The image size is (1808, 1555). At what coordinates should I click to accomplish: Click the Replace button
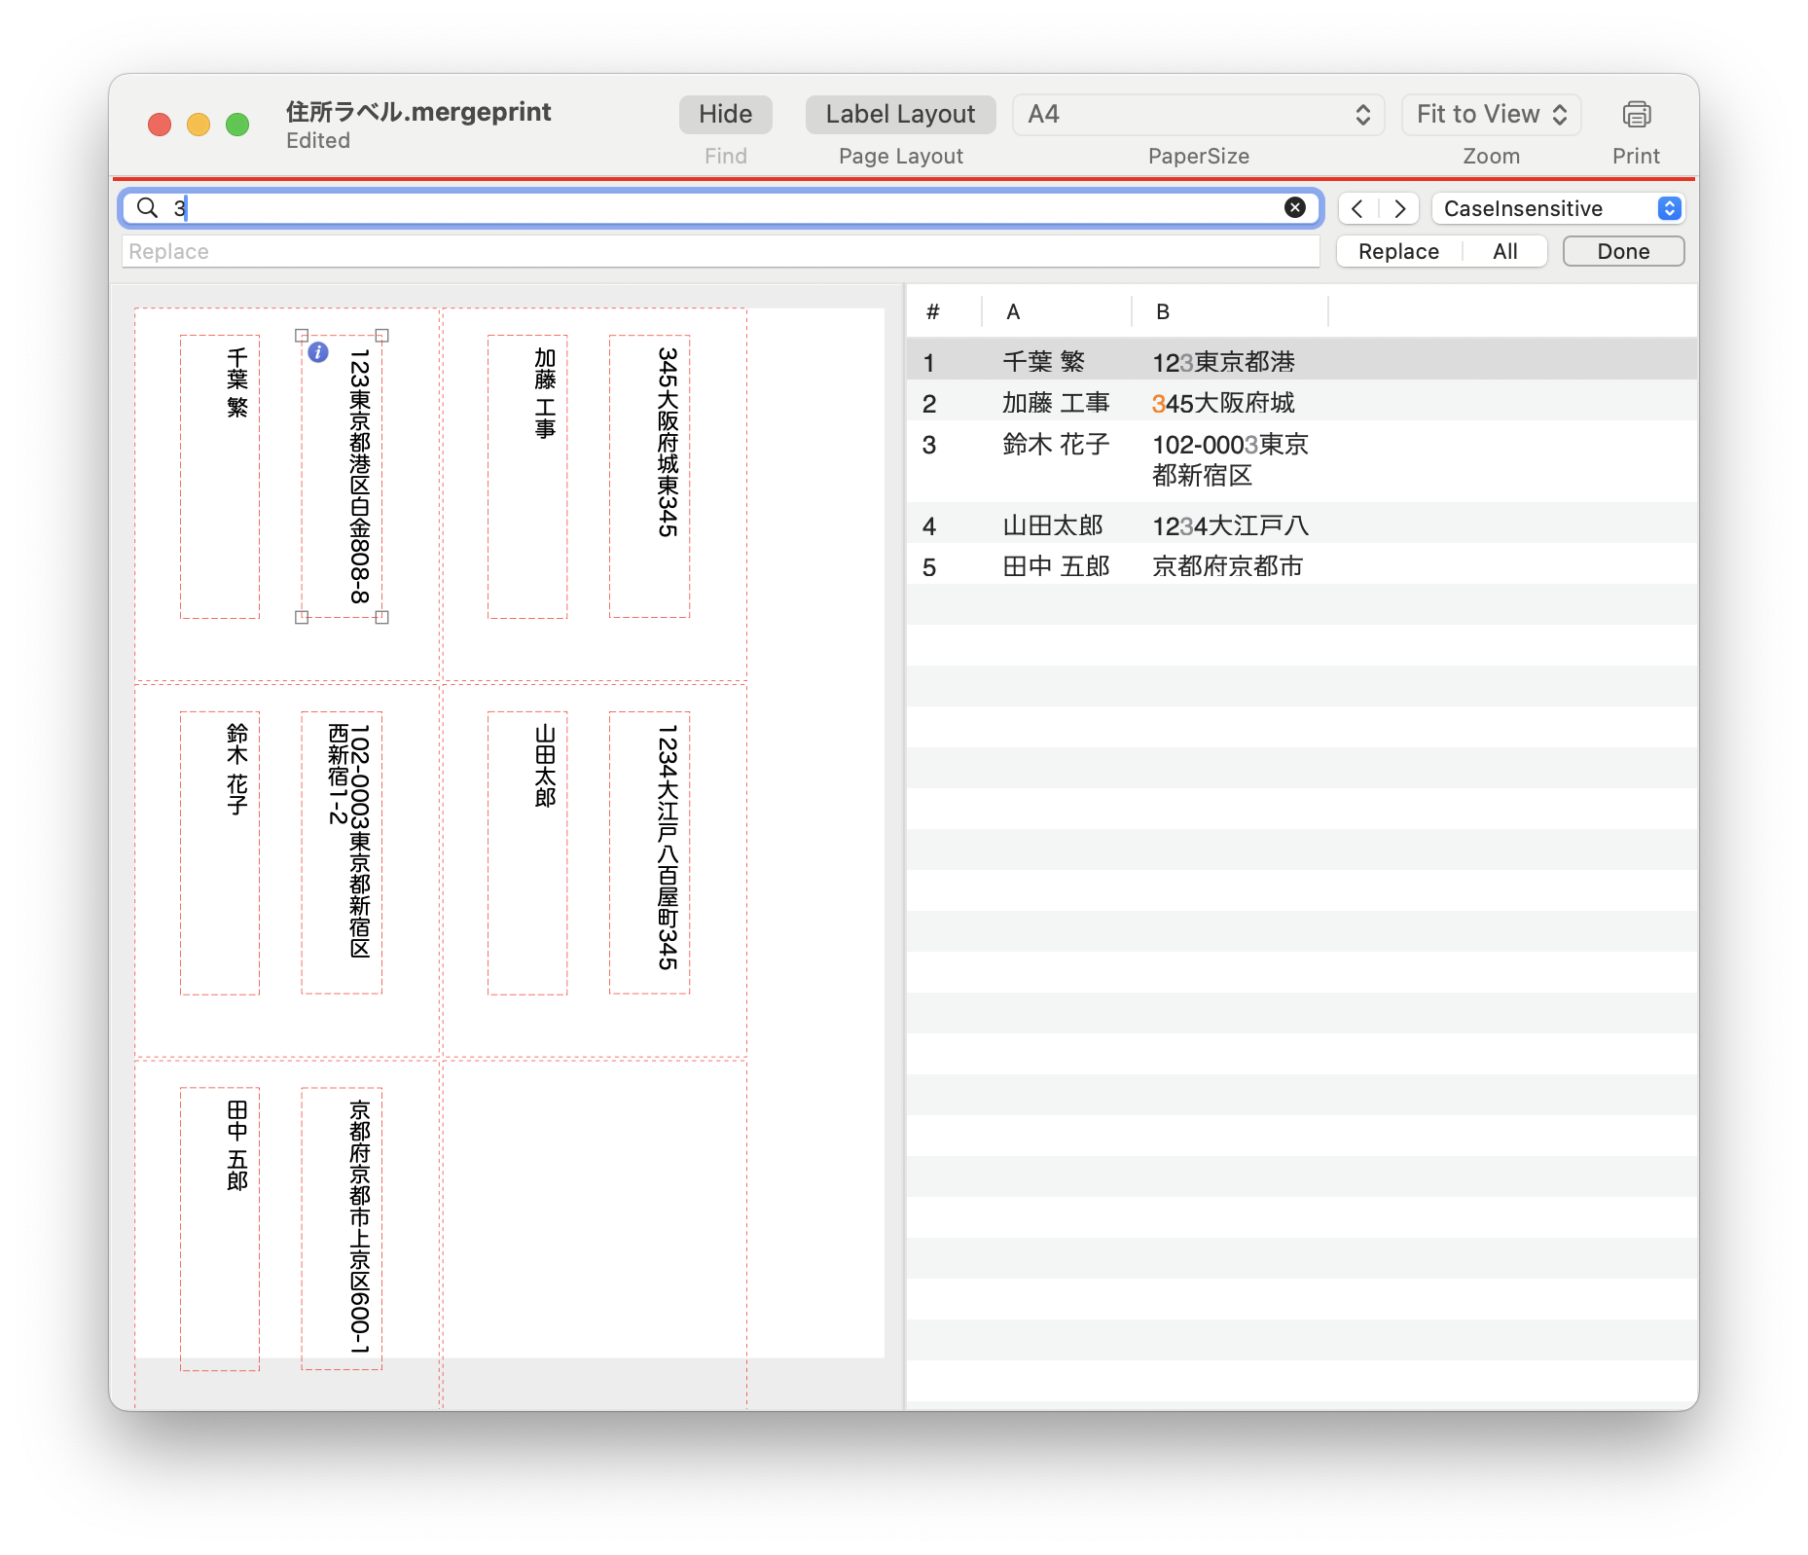[x=1398, y=251]
